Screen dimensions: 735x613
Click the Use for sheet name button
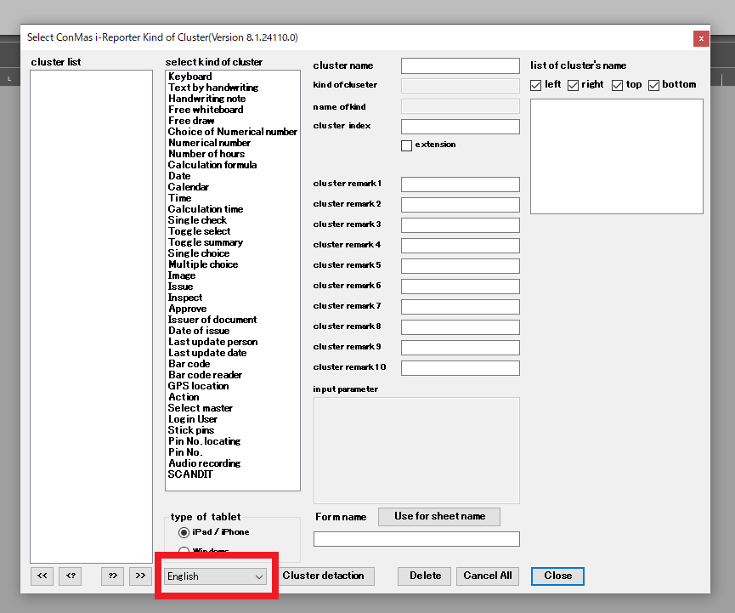tap(439, 516)
